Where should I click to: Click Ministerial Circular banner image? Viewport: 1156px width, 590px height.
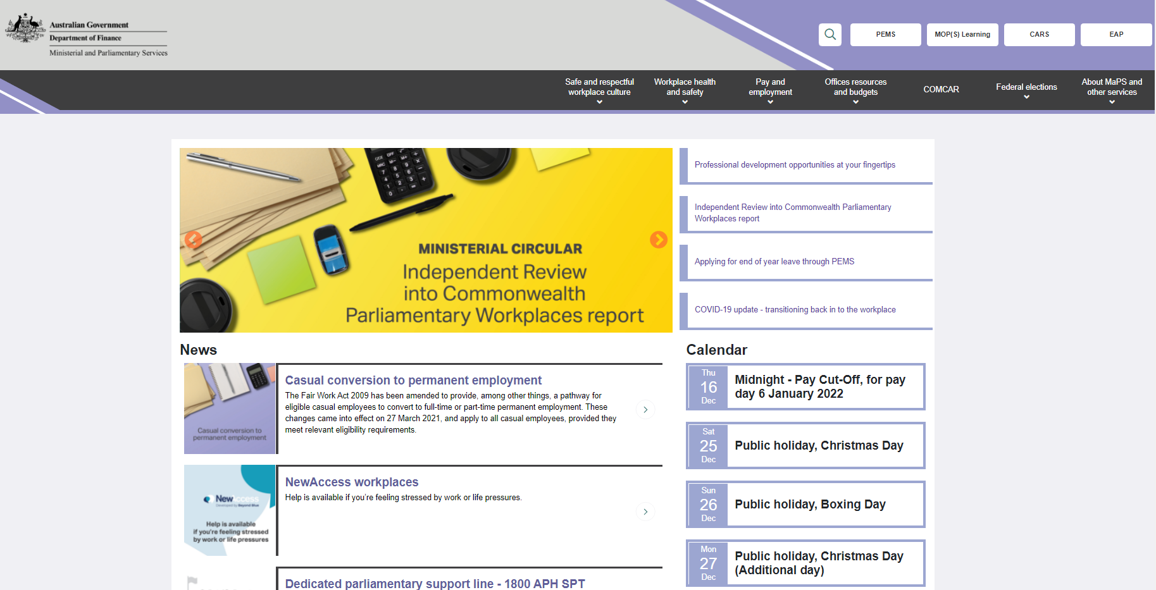coord(425,240)
